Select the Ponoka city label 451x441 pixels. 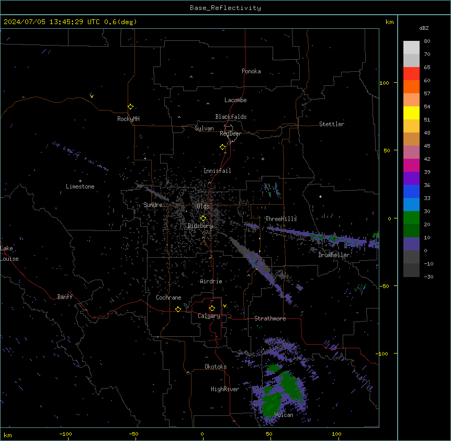(251, 71)
